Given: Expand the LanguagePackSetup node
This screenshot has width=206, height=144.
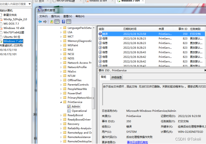Looking at the screenshot, I should 61,28.
